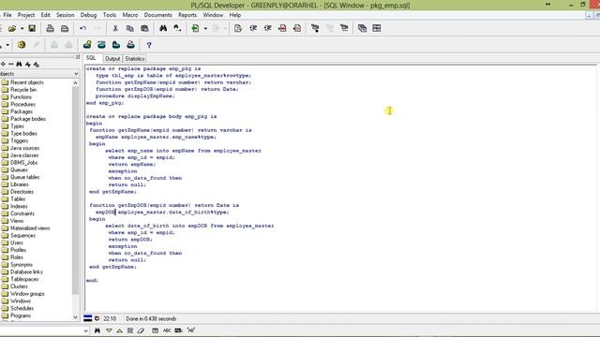Cut selection with scissors icon
The width and height of the screenshot is (600, 337).
tap(115, 28)
